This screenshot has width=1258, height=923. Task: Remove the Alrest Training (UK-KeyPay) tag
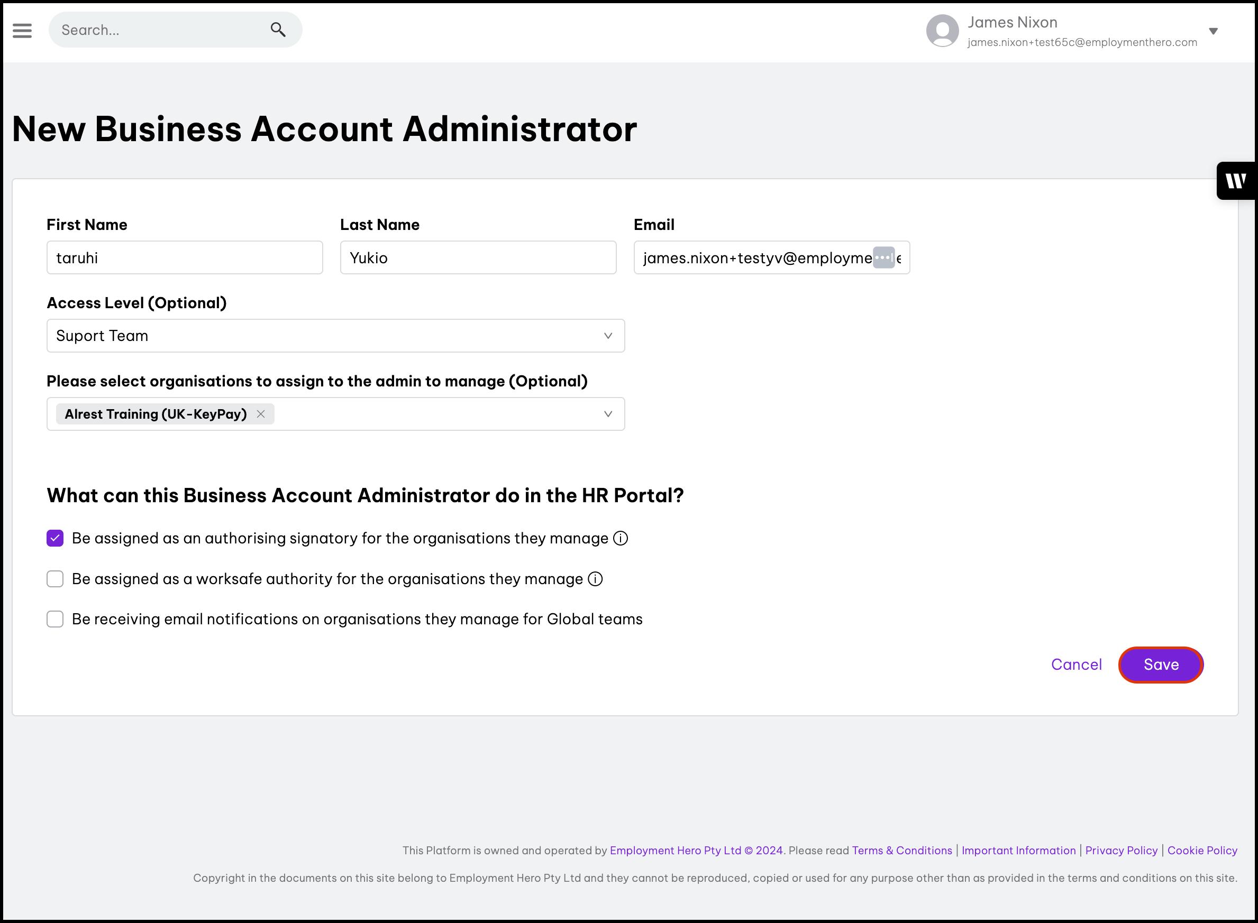tap(261, 414)
